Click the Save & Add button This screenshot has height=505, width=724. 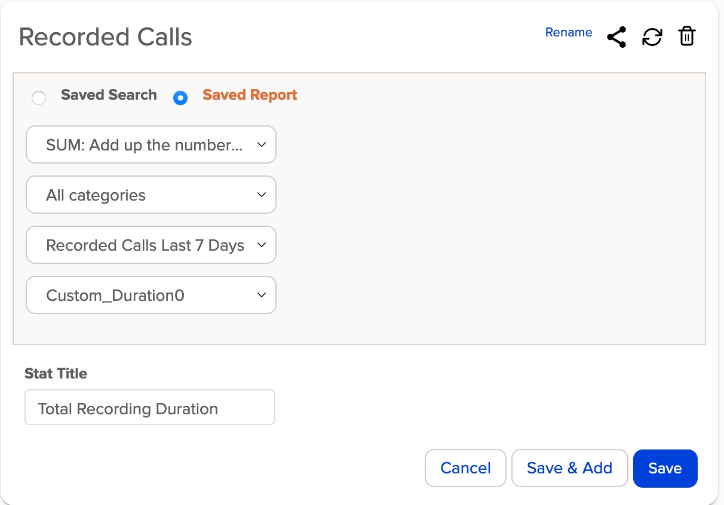tap(569, 468)
